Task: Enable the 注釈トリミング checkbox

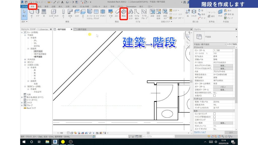Action: (214, 120)
